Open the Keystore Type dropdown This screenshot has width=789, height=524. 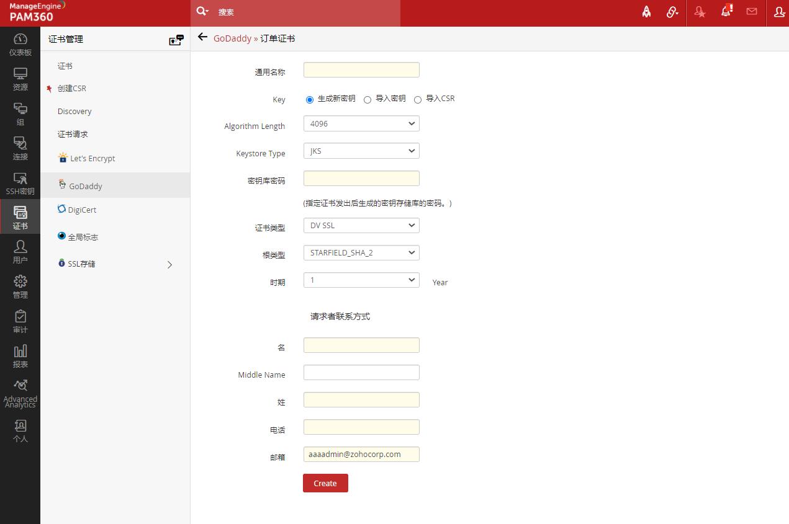(x=361, y=151)
